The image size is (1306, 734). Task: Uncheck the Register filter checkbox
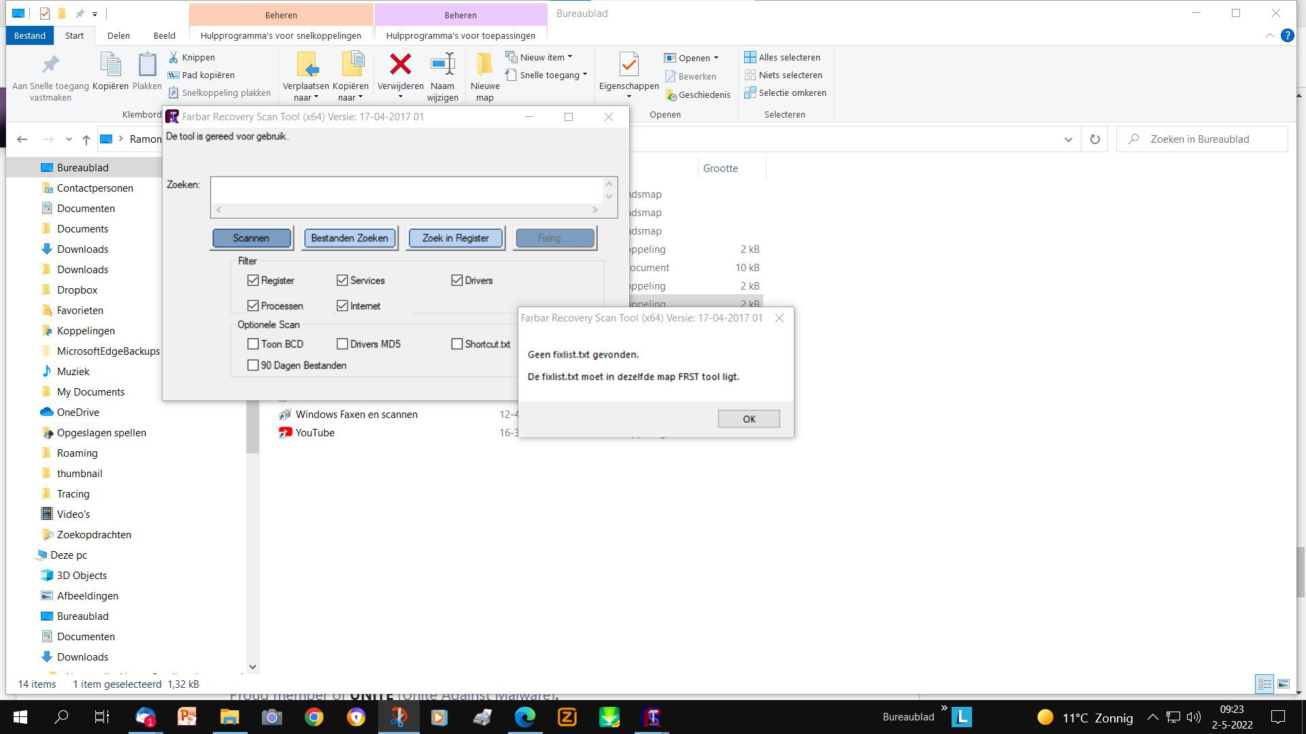coord(253,281)
